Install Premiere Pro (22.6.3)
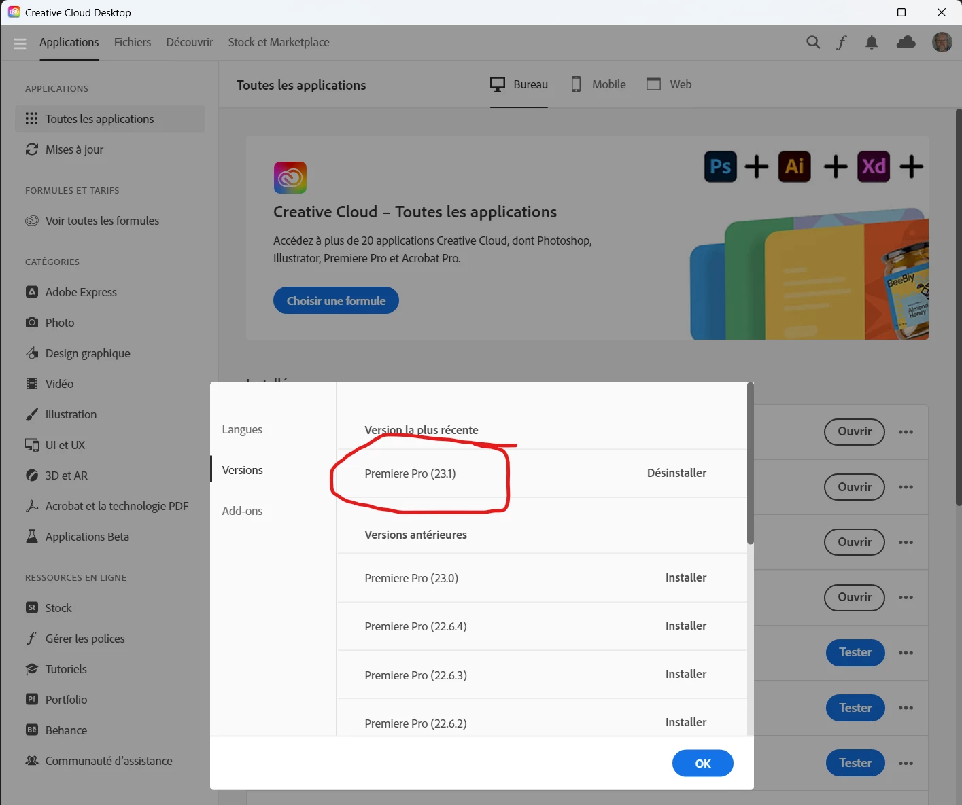Screen dimensions: 962x805 pyautogui.click(x=686, y=674)
